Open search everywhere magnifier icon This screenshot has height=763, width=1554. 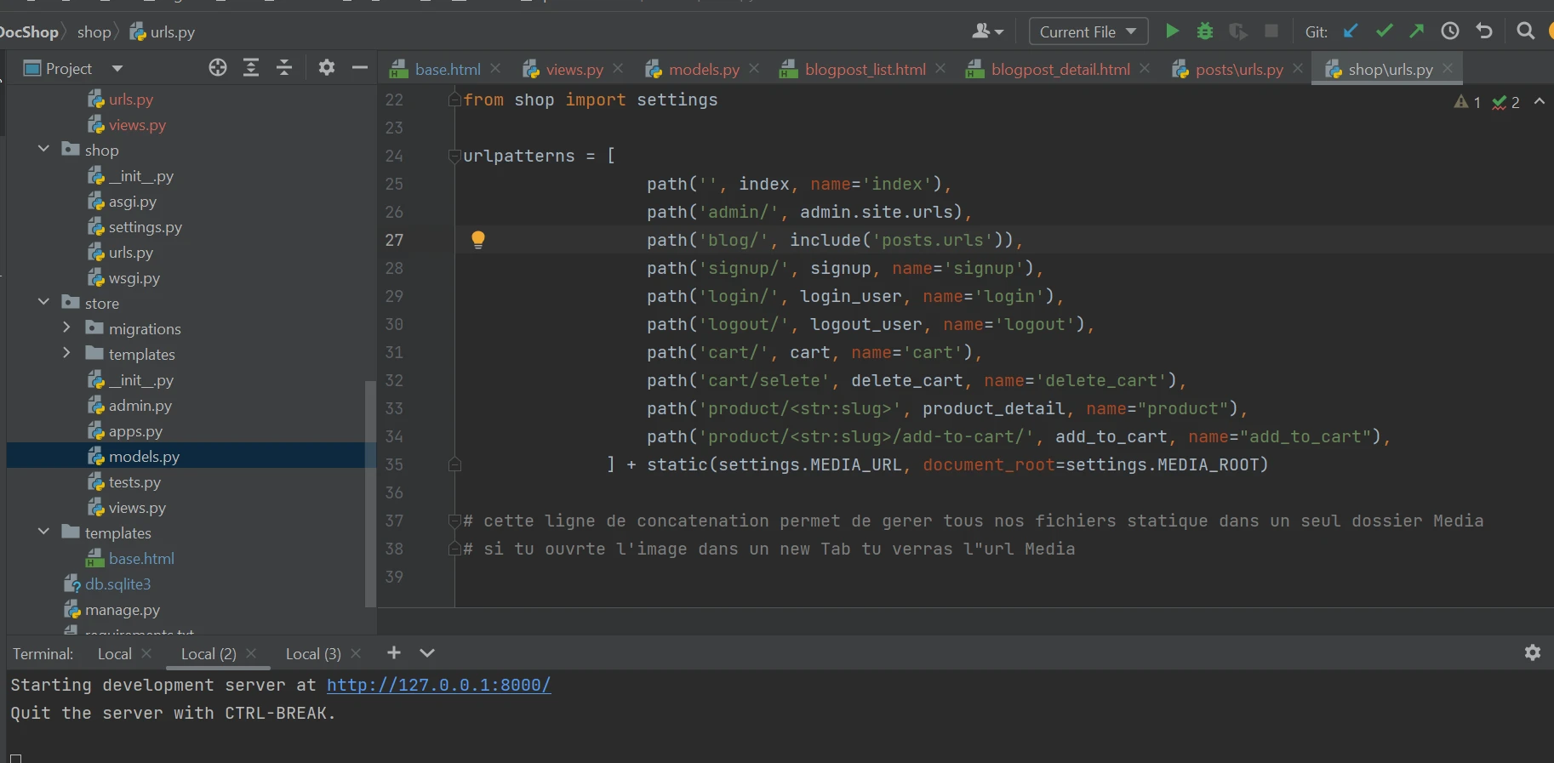pos(1526,31)
